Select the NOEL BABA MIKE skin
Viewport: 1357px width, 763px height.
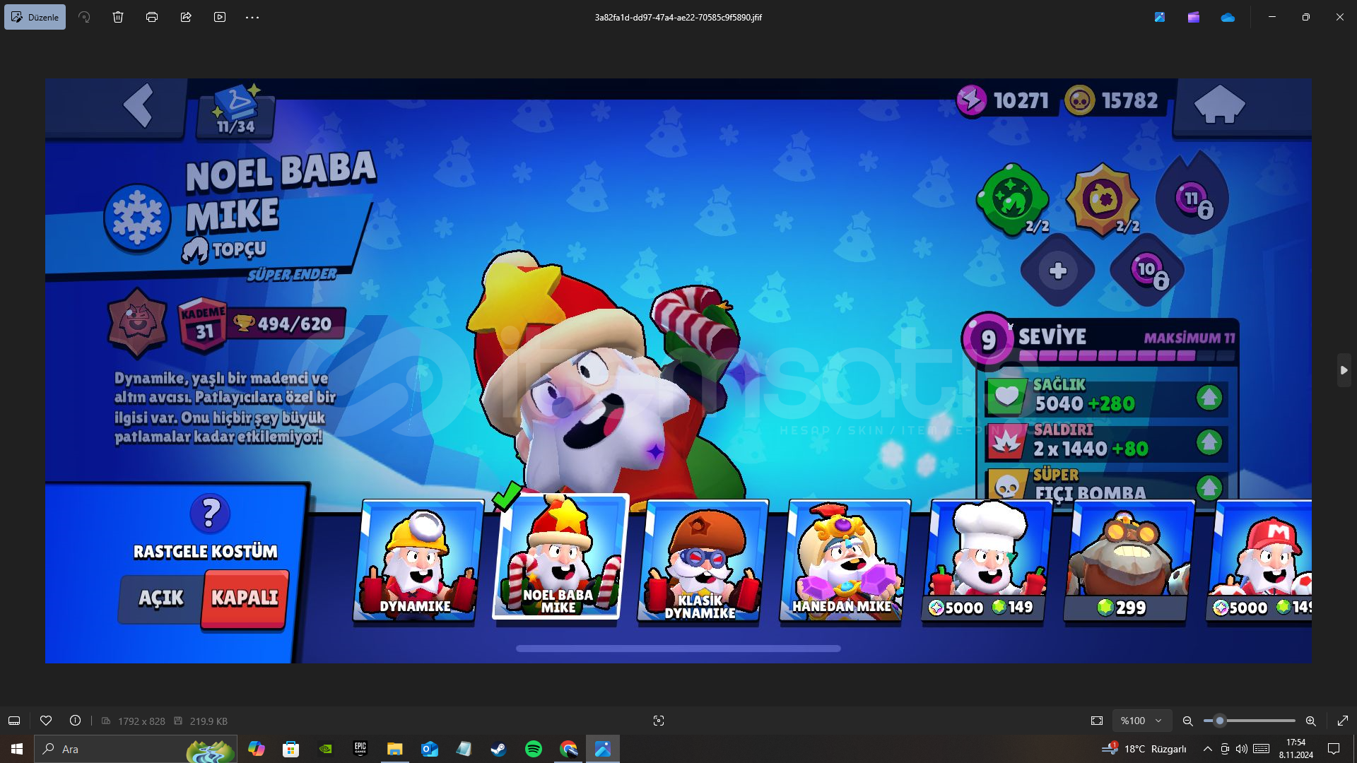(559, 557)
